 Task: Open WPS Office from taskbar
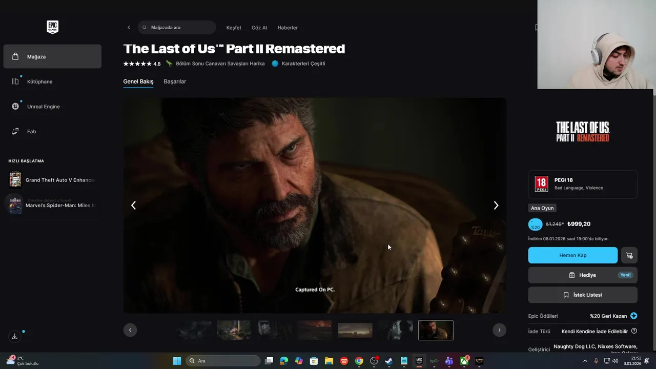click(344, 361)
